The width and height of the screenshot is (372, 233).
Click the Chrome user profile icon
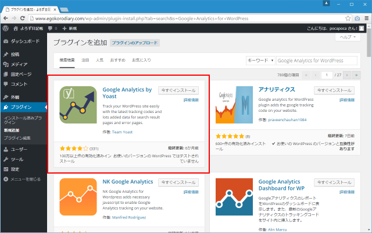326,3
